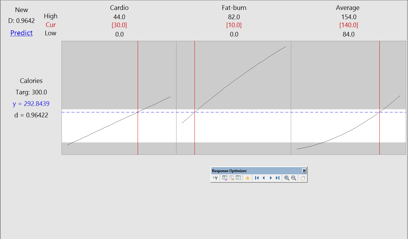Click the Average current value [140.0]
The image size is (408, 239).
349,25
